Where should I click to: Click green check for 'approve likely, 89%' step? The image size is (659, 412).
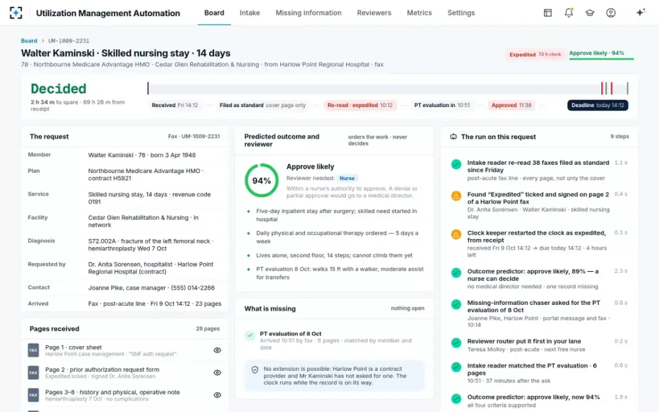pos(456,272)
